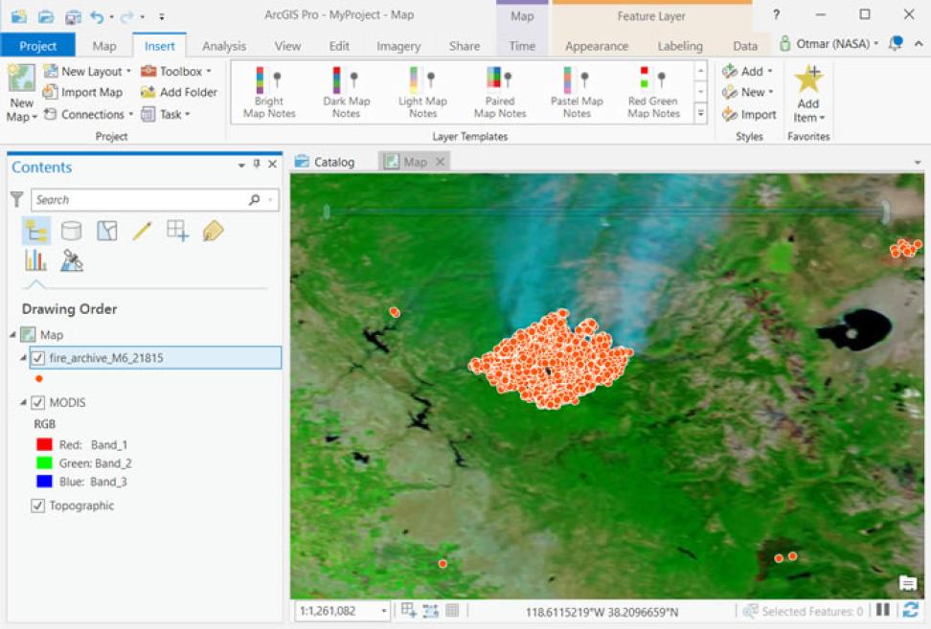Viewport: 931px width, 629px height.
Task: Open the Labeling ribbon tab
Action: click(680, 46)
